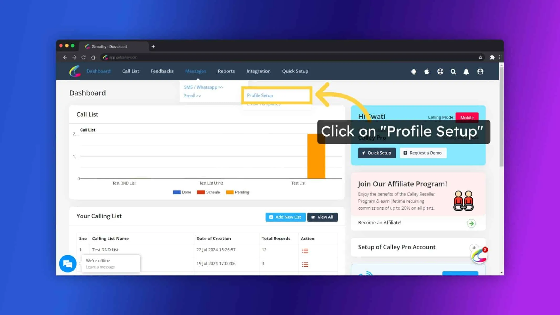The height and width of the screenshot is (315, 560).
Task: Open the Action icon for the 19 Jul 2024 row
Action: point(305,265)
